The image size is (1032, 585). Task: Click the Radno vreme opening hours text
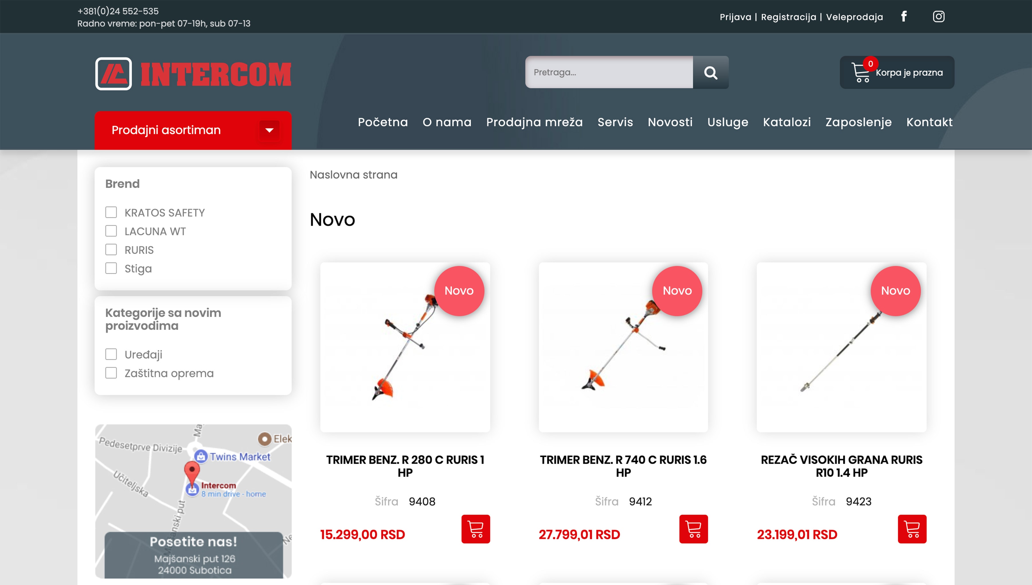tap(164, 23)
